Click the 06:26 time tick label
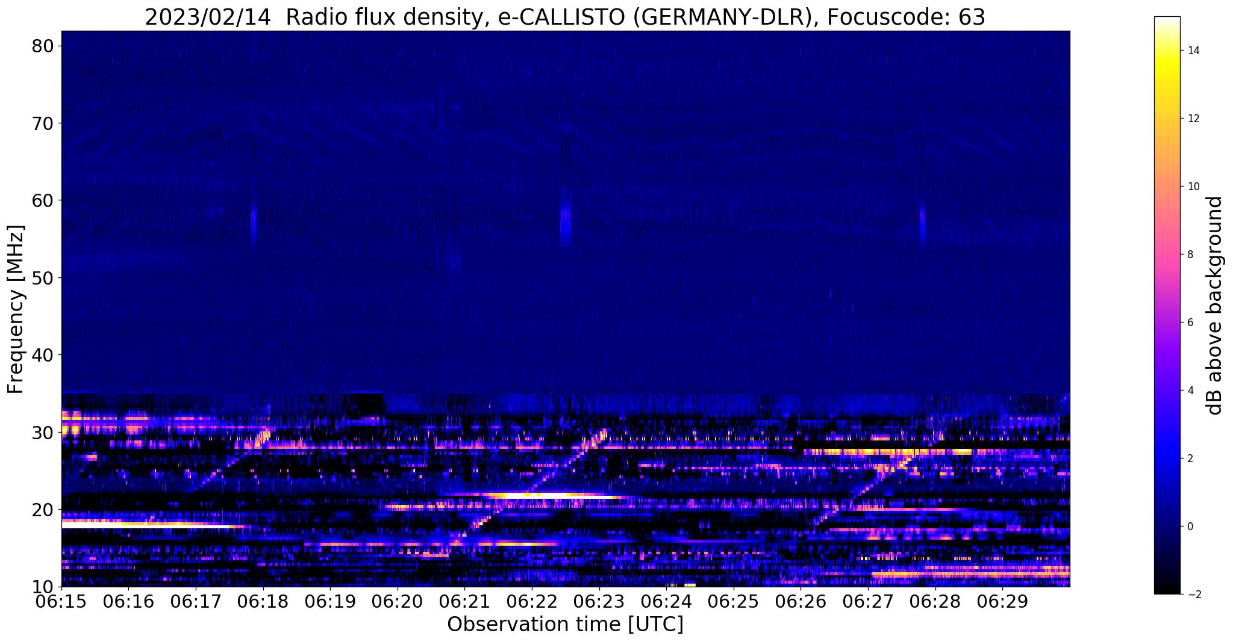1233x642 pixels. [x=801, y=601]
